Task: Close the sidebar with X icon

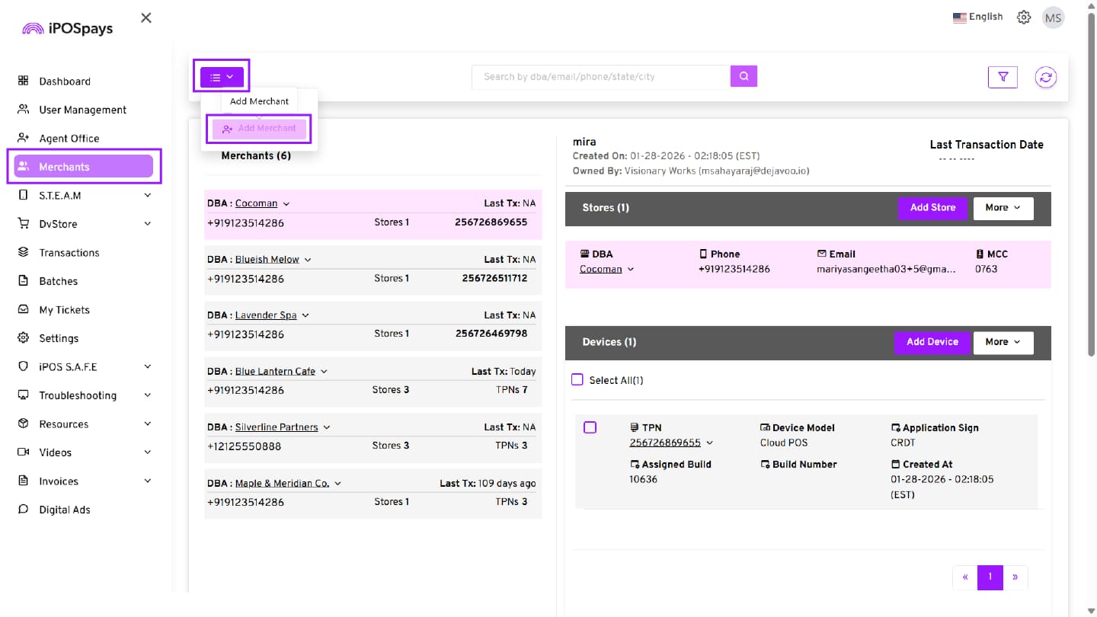Action: 146,18
